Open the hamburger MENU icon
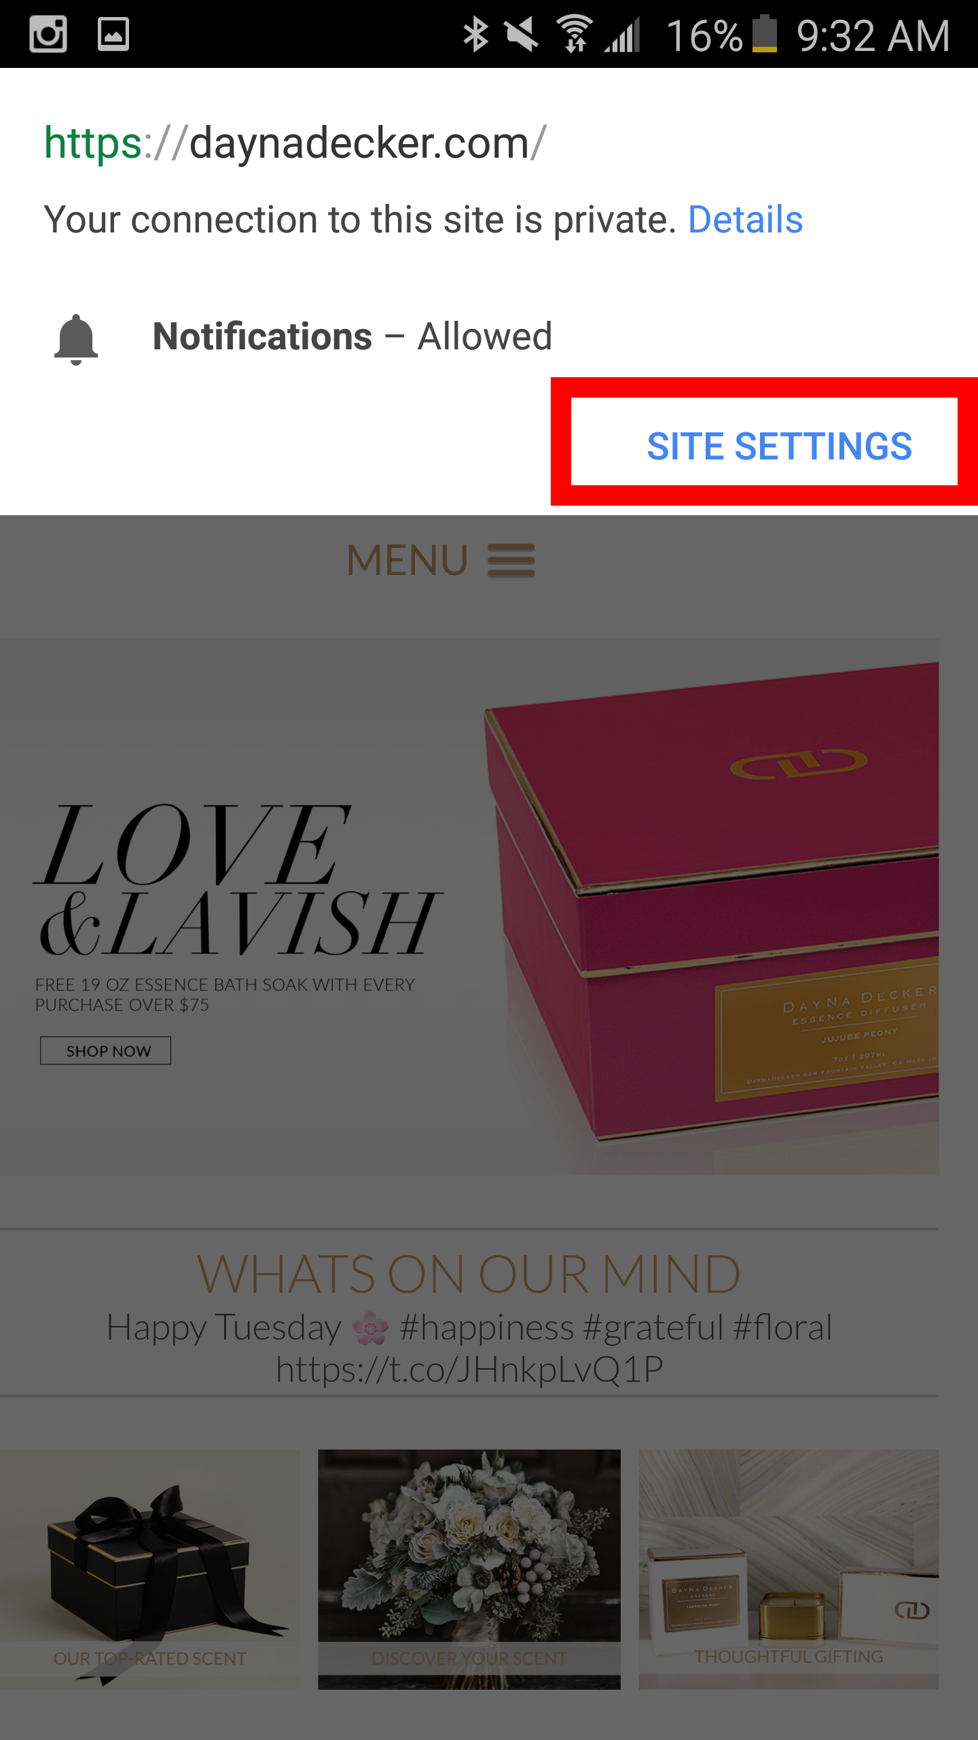Image resolution: width=978 pixels, height=1740 pixels. (x=511, y=561)
